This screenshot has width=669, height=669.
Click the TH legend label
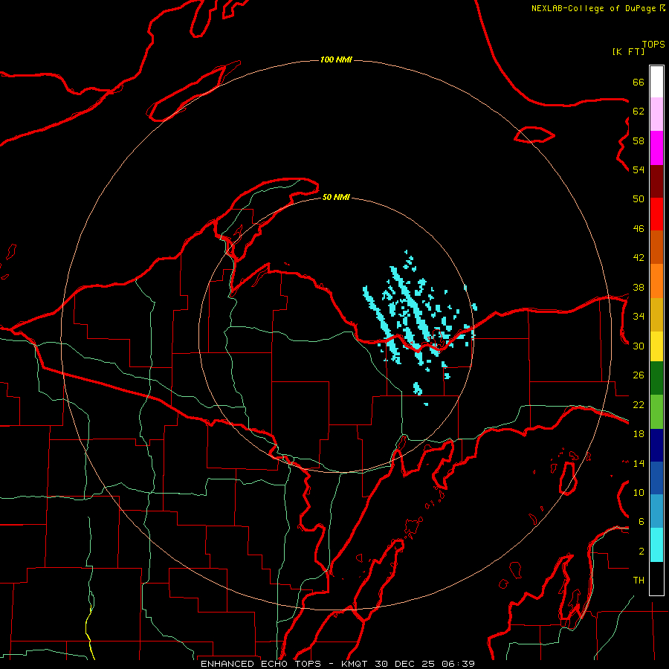[x=639, y=581]
